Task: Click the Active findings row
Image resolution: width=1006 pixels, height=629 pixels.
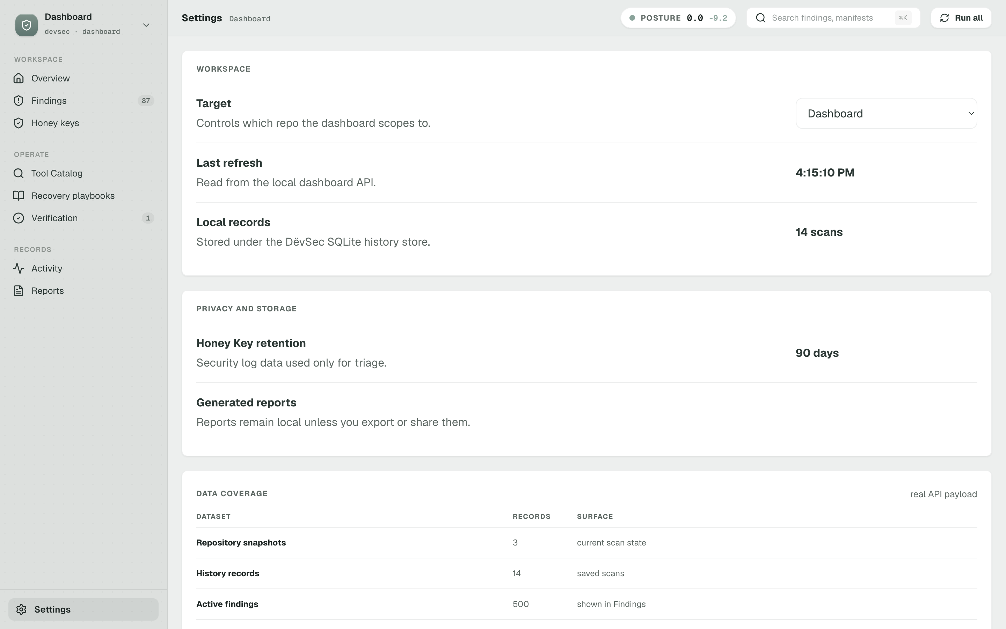Action: (586, 605)
